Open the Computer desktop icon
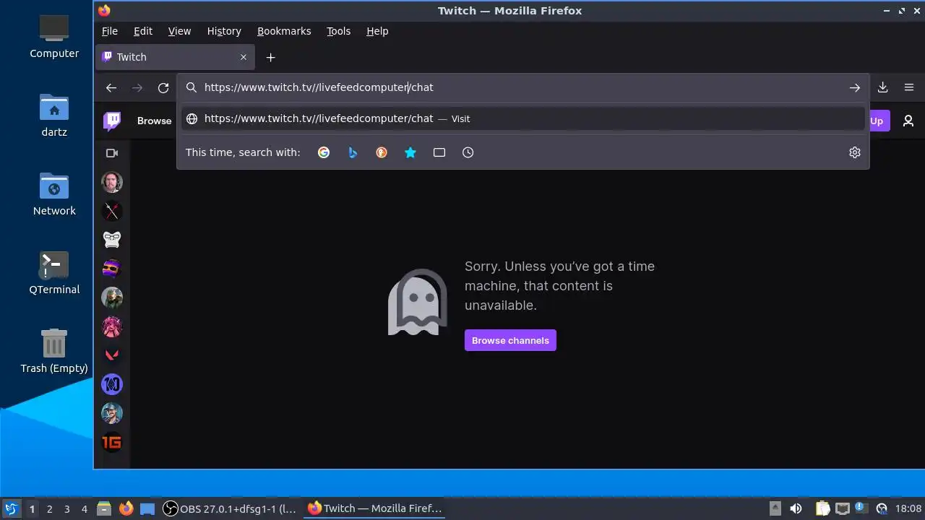 click(x=54, y=36)
